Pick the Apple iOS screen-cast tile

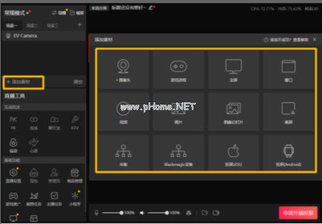point(233,153)
